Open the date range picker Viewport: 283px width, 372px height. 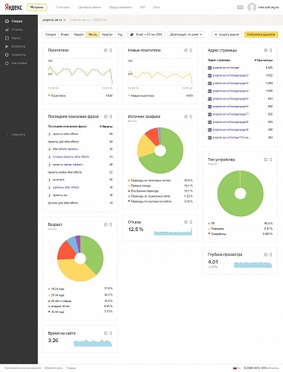[x=147, y=34]
